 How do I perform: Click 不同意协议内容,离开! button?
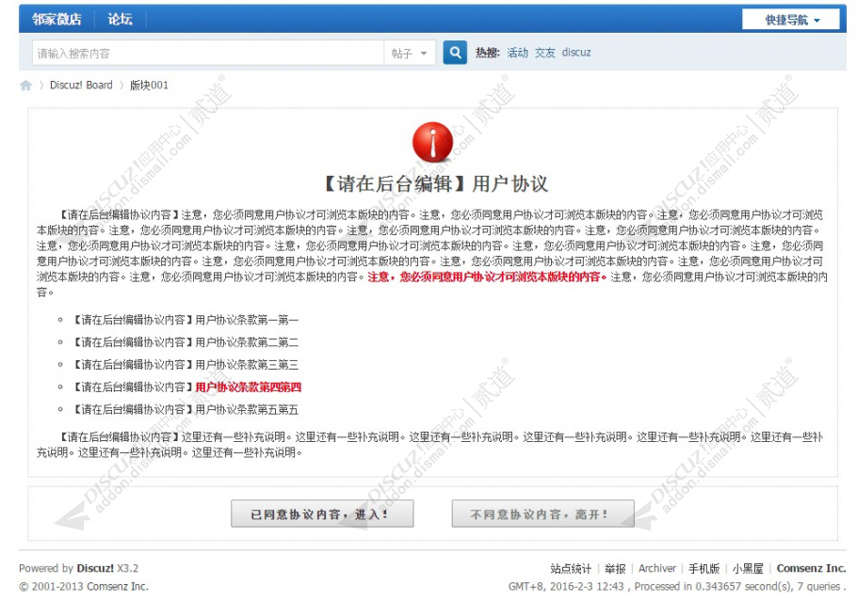tap(542, 514)
